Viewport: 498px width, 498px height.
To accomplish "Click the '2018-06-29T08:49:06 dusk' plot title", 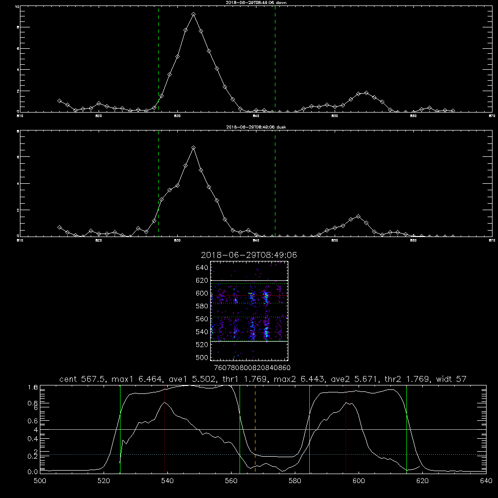I will [256, 127].
